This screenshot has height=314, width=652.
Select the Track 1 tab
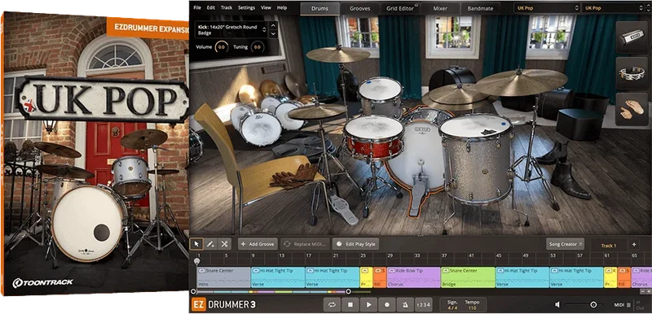(x=609, y=246)
